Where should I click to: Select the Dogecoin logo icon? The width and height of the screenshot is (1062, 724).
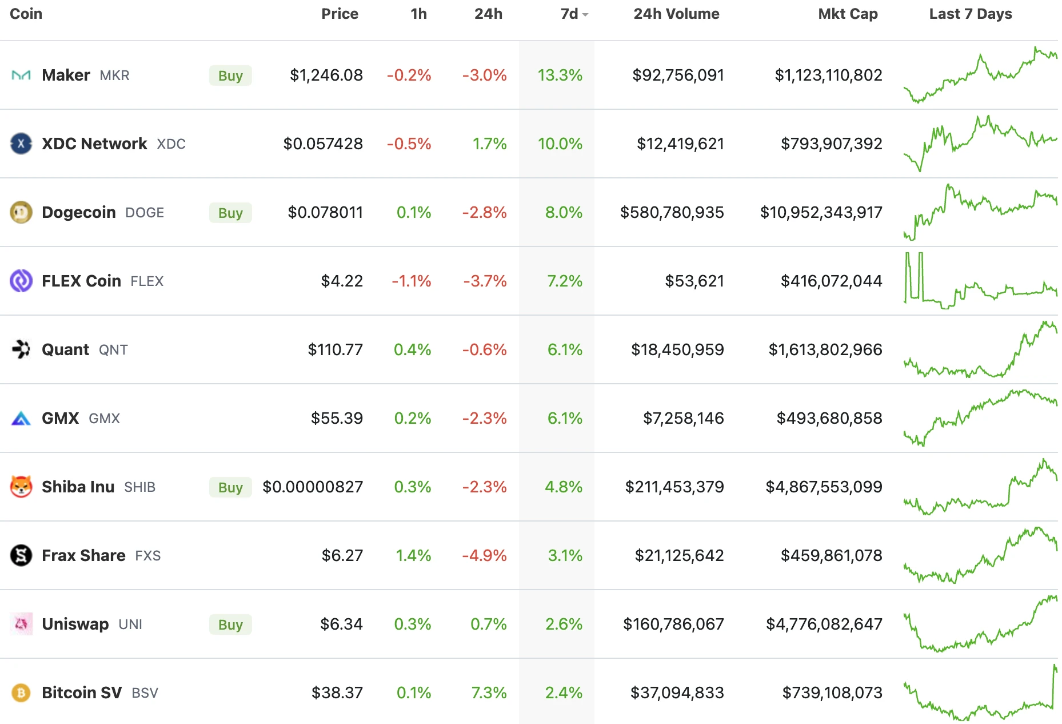pos(21,212)
